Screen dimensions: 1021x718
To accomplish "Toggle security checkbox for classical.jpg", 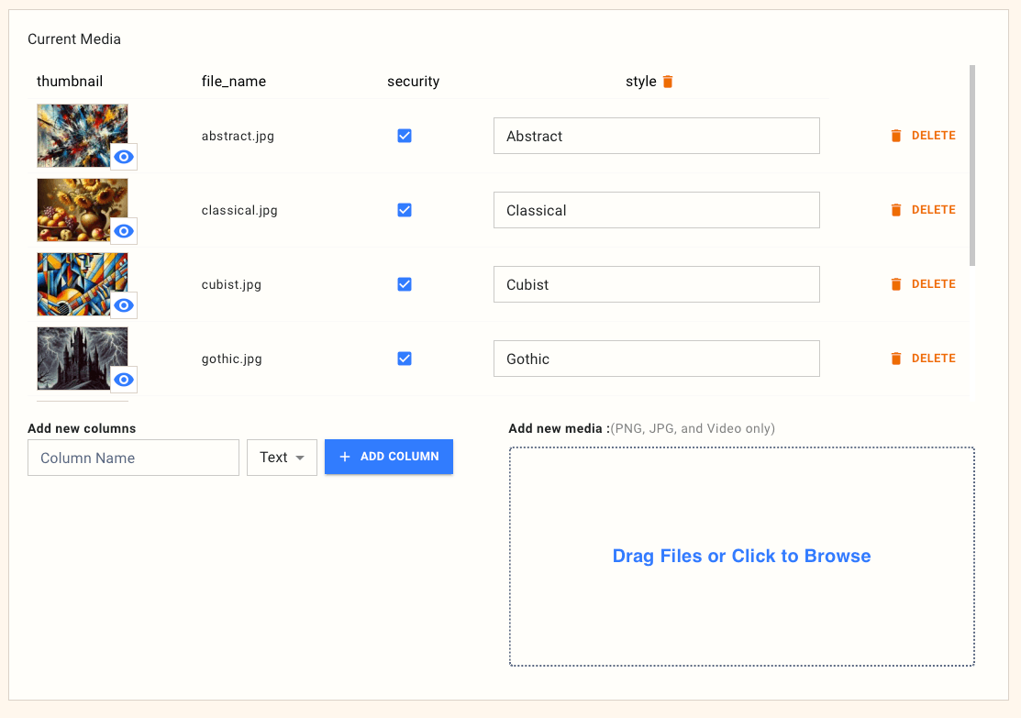I will click(x=405, y=210).
